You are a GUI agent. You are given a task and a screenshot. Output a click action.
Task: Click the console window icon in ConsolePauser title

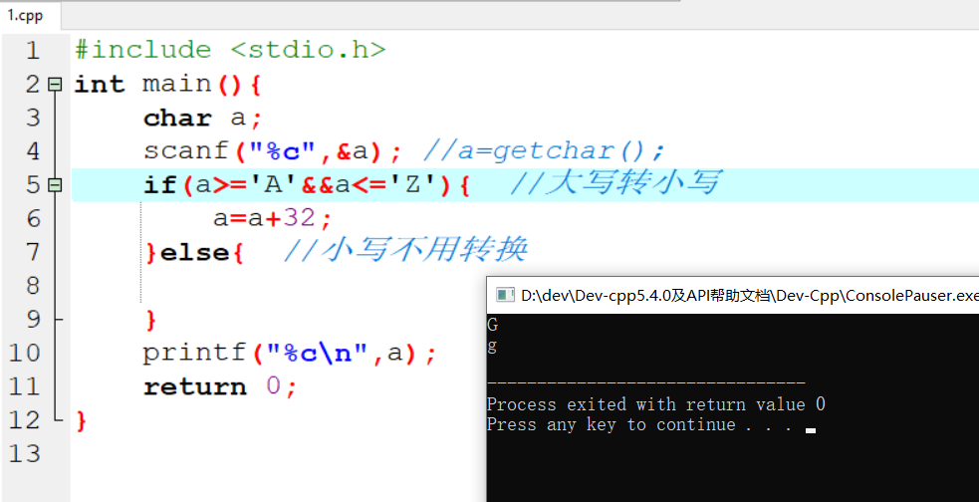coord(505,295)
